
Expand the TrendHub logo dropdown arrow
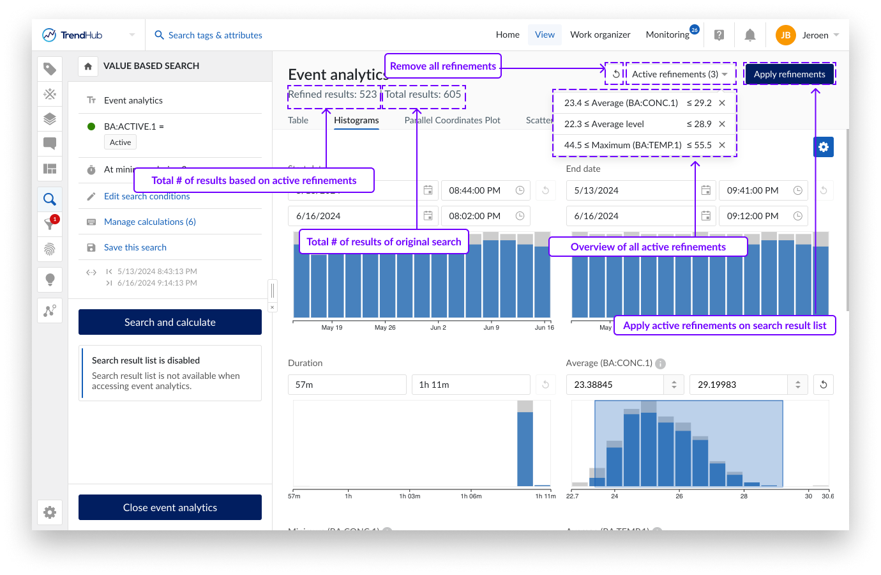(x=132, y=35)
